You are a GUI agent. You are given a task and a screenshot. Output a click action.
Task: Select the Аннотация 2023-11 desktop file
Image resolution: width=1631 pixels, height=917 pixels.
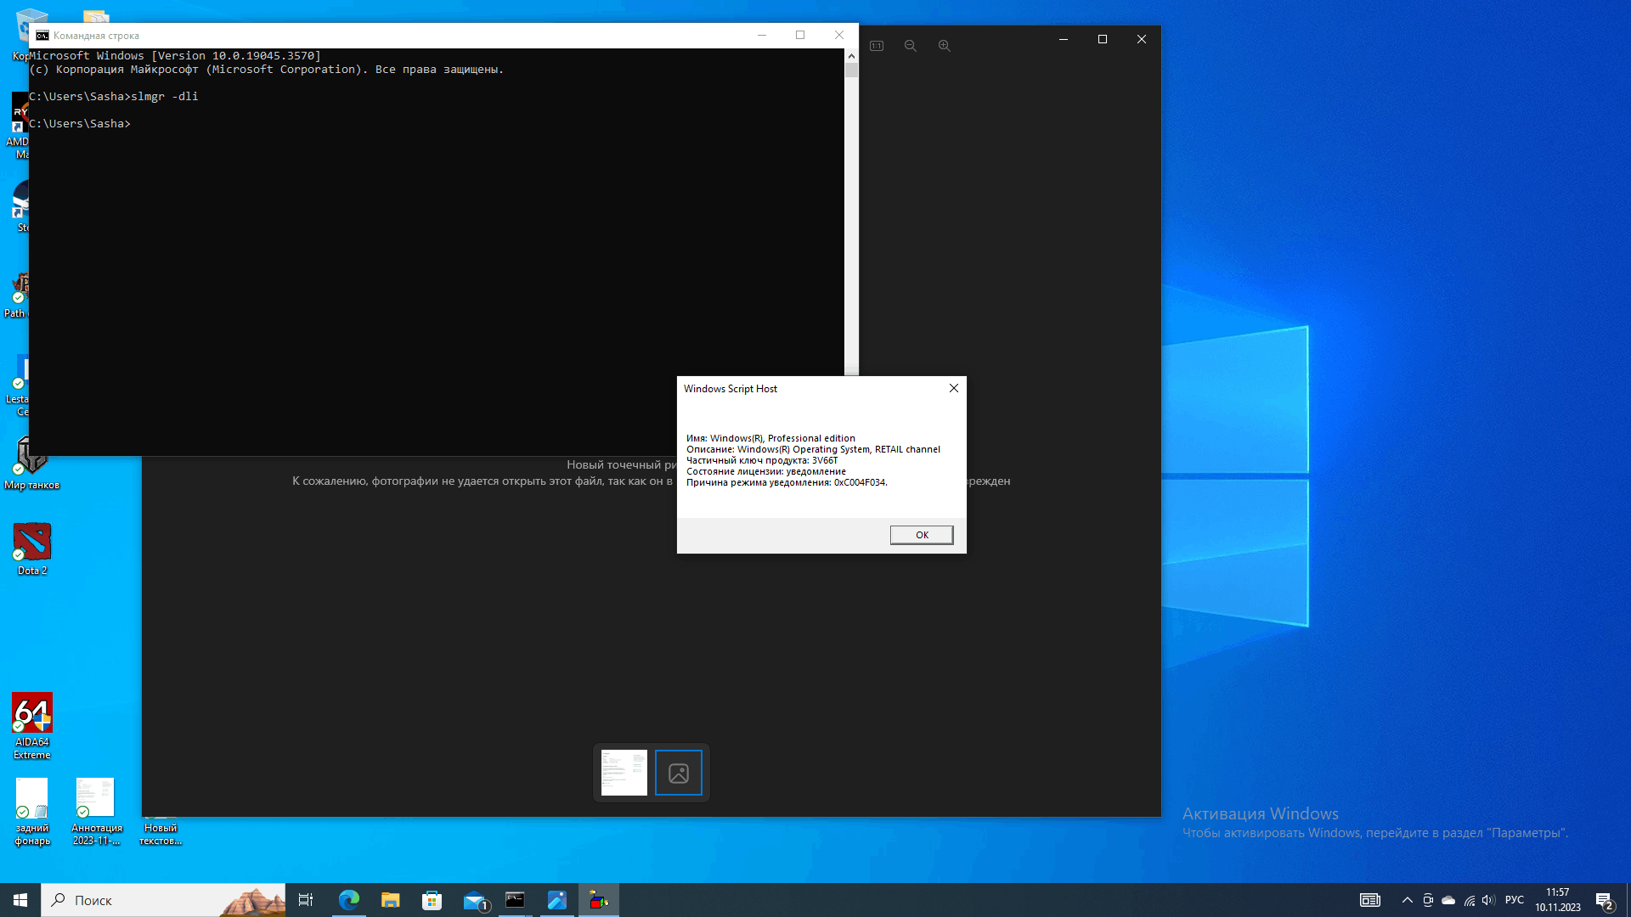tap(96, 813)
